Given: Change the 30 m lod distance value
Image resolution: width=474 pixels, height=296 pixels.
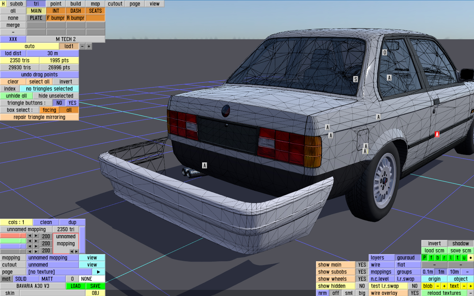Looking at the screenshot, I should tap(53, 53).
